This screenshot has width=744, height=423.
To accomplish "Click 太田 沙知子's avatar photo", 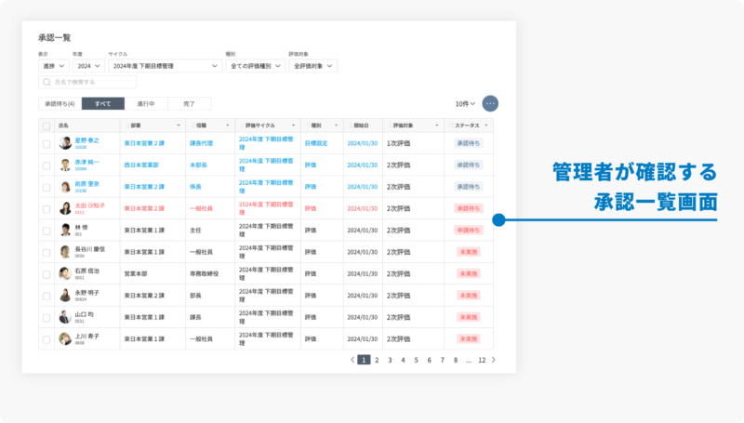I will point(65,208).
